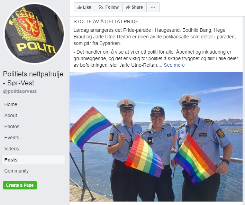Click the Share arrow icon
The image size is (245, 205).
[x=128, y=7]
